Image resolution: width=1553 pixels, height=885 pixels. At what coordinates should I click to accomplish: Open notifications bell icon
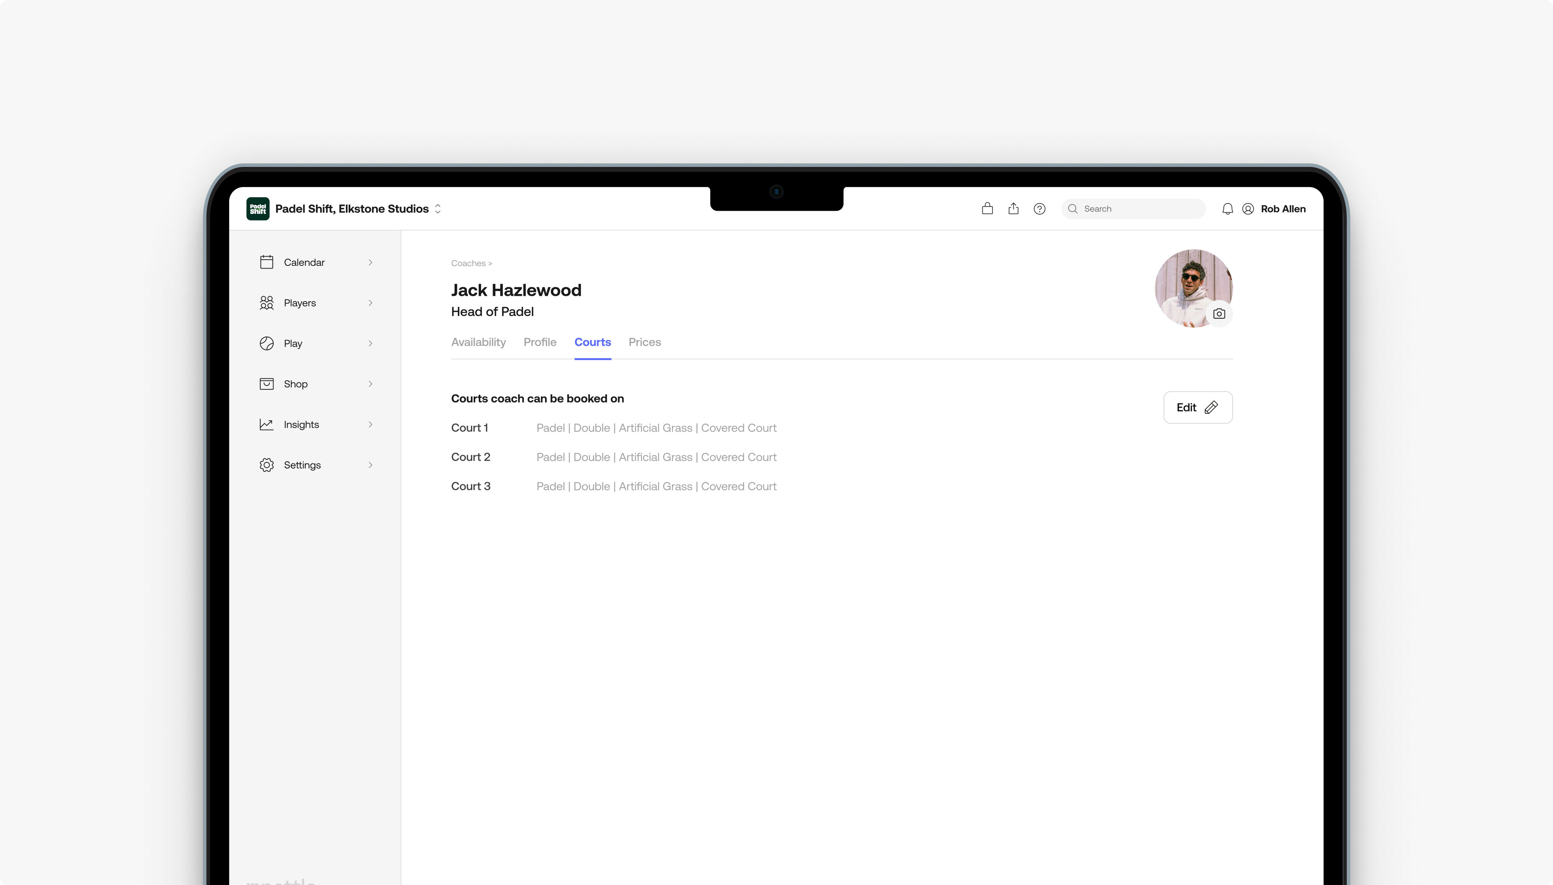pos(1227,208)
